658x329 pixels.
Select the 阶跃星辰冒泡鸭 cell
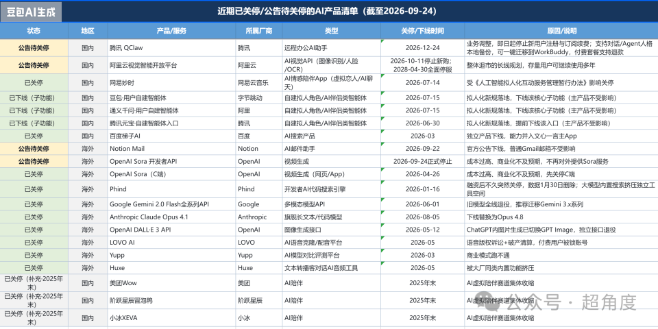point(171,300)
